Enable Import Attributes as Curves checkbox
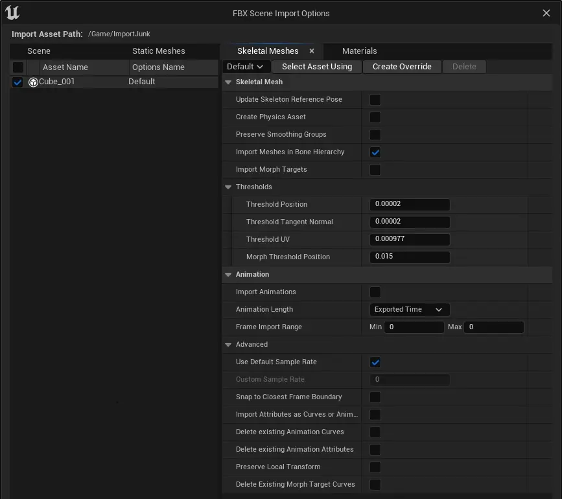Screen dimensions: 562x499 375,415
